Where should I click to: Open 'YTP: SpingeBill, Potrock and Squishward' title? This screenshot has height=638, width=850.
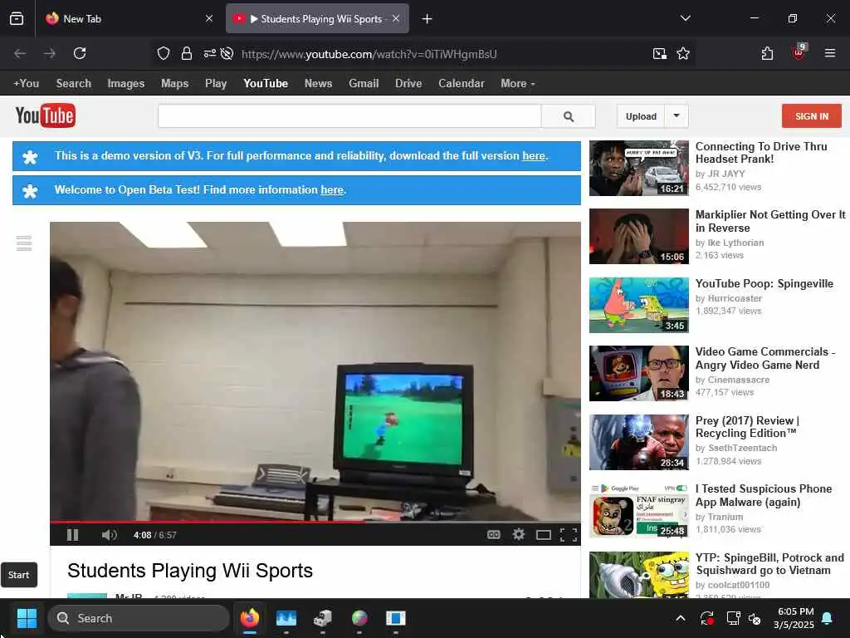769,564
